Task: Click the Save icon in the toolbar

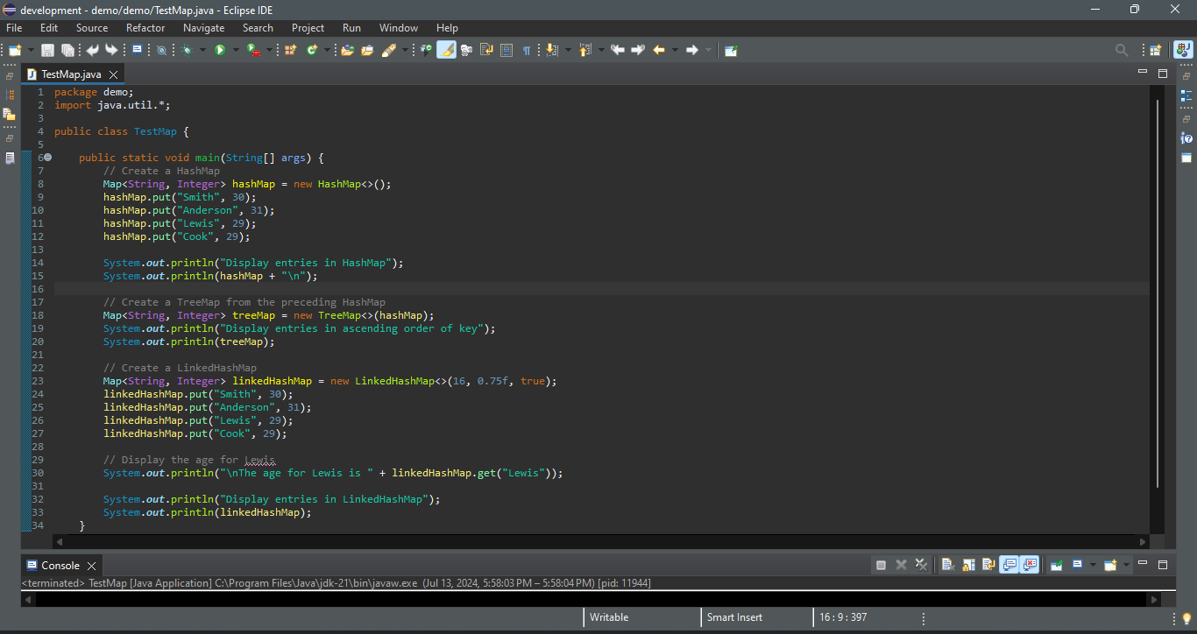Action: coord(47,50)
